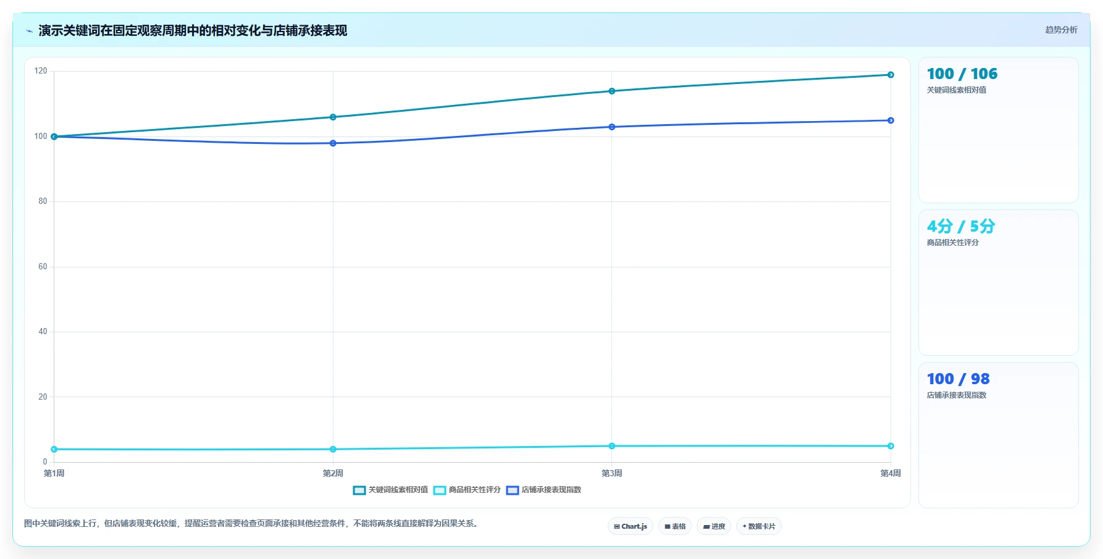
Task: Click y-axis value 60
Action: (x=43, y=267)
